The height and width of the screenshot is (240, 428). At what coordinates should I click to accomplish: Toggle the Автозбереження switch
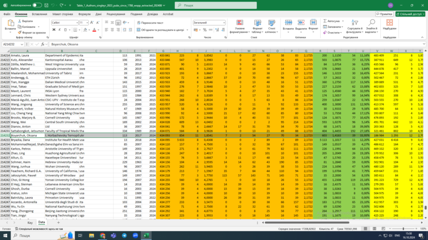pyautogui.click(x=37, y=5)
